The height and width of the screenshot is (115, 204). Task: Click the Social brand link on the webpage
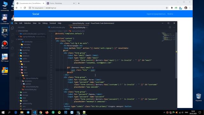(36, 14)
